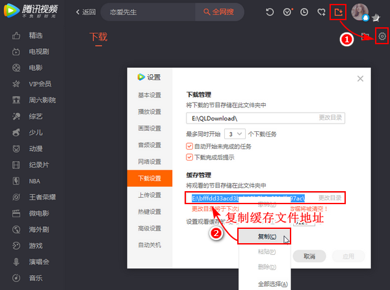Click 更改目录 for download folder
Viewport: 390px width, 290px height.
(330, 118)
